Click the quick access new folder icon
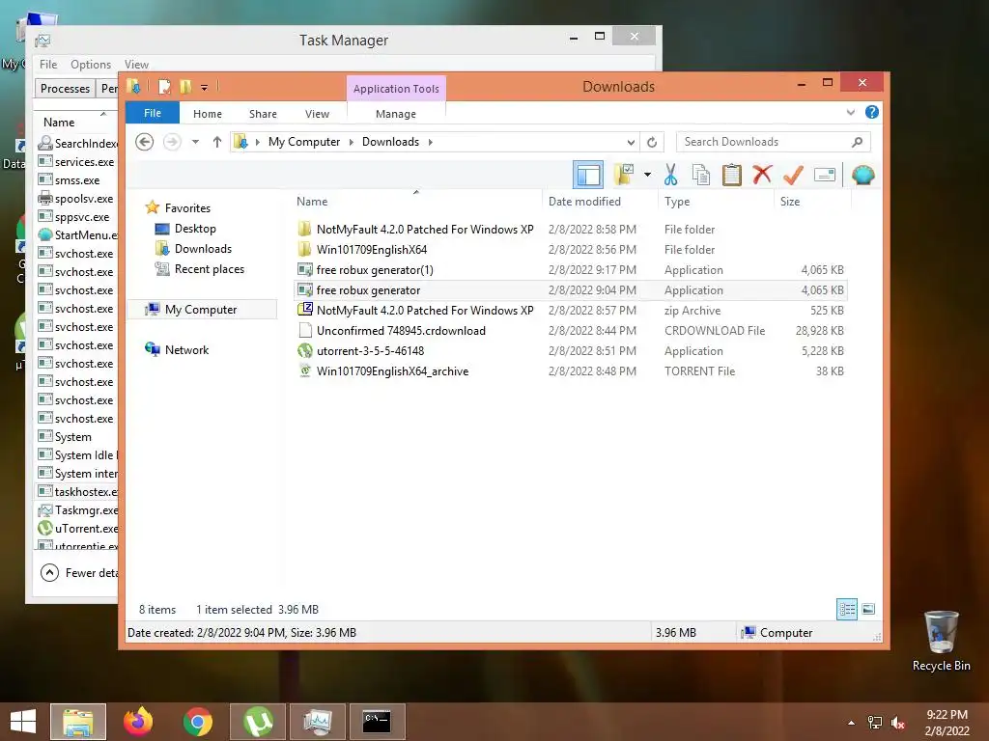989x741 pixels. point(185,87)
